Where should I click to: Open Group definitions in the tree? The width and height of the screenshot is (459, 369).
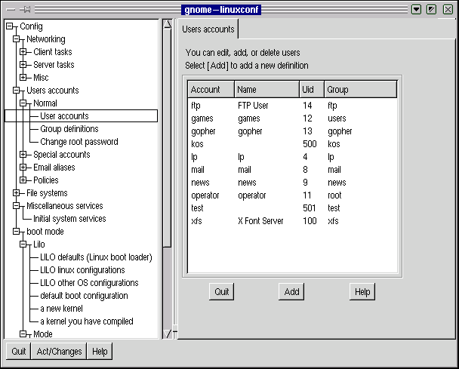click(x=69, y=129)
